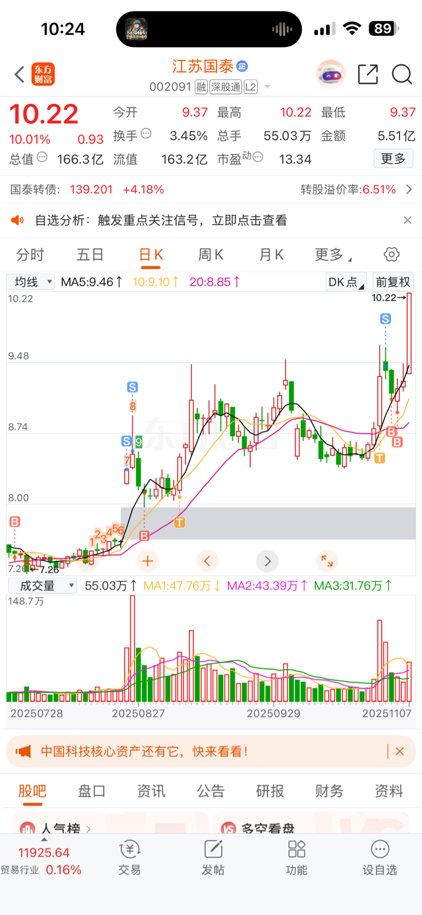Open the DK点 selector
This screenshot has width=422, height=915.
346,282
